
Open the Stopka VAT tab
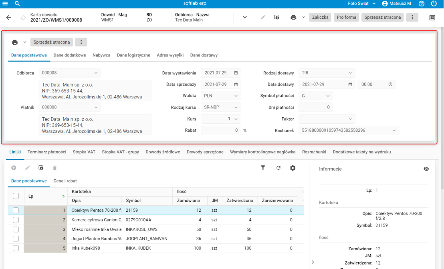[84, 152]
